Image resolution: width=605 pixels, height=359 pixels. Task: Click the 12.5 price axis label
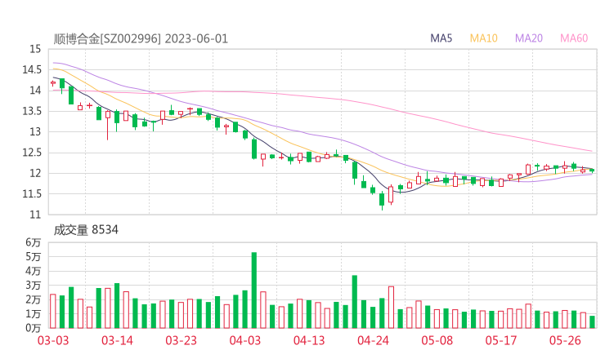coord(32,153)
